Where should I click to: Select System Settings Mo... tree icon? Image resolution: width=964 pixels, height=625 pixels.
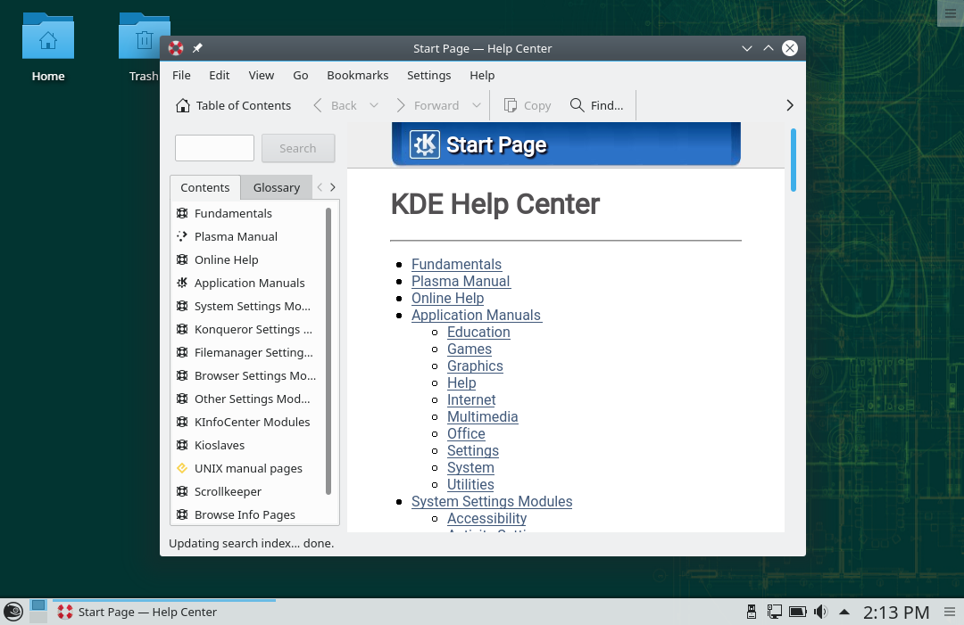pos(182,306)
